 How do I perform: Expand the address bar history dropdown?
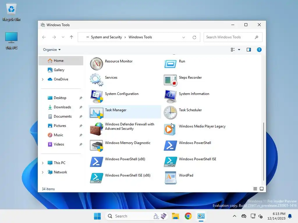click(x=184, y=37)
